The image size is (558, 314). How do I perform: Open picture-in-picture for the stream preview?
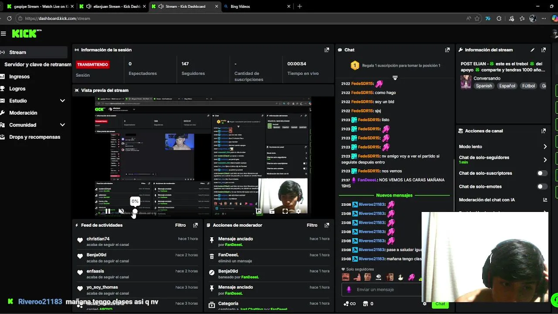pyautogui.click(x=259, y=212)
